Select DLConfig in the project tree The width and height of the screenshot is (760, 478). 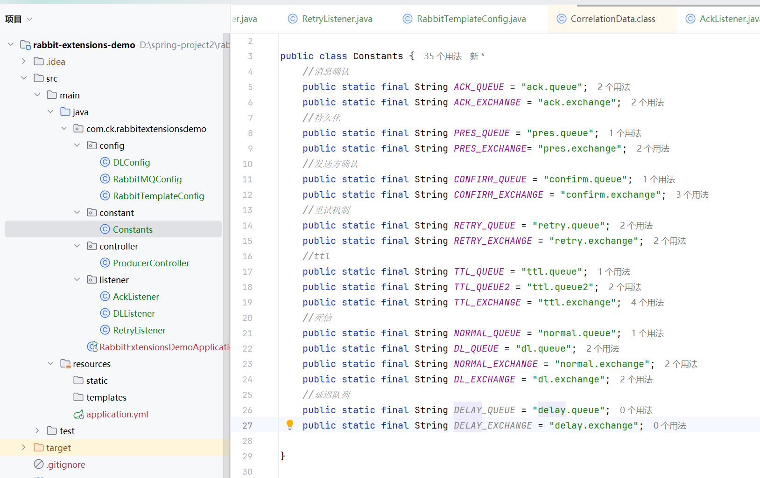(132, 162)
